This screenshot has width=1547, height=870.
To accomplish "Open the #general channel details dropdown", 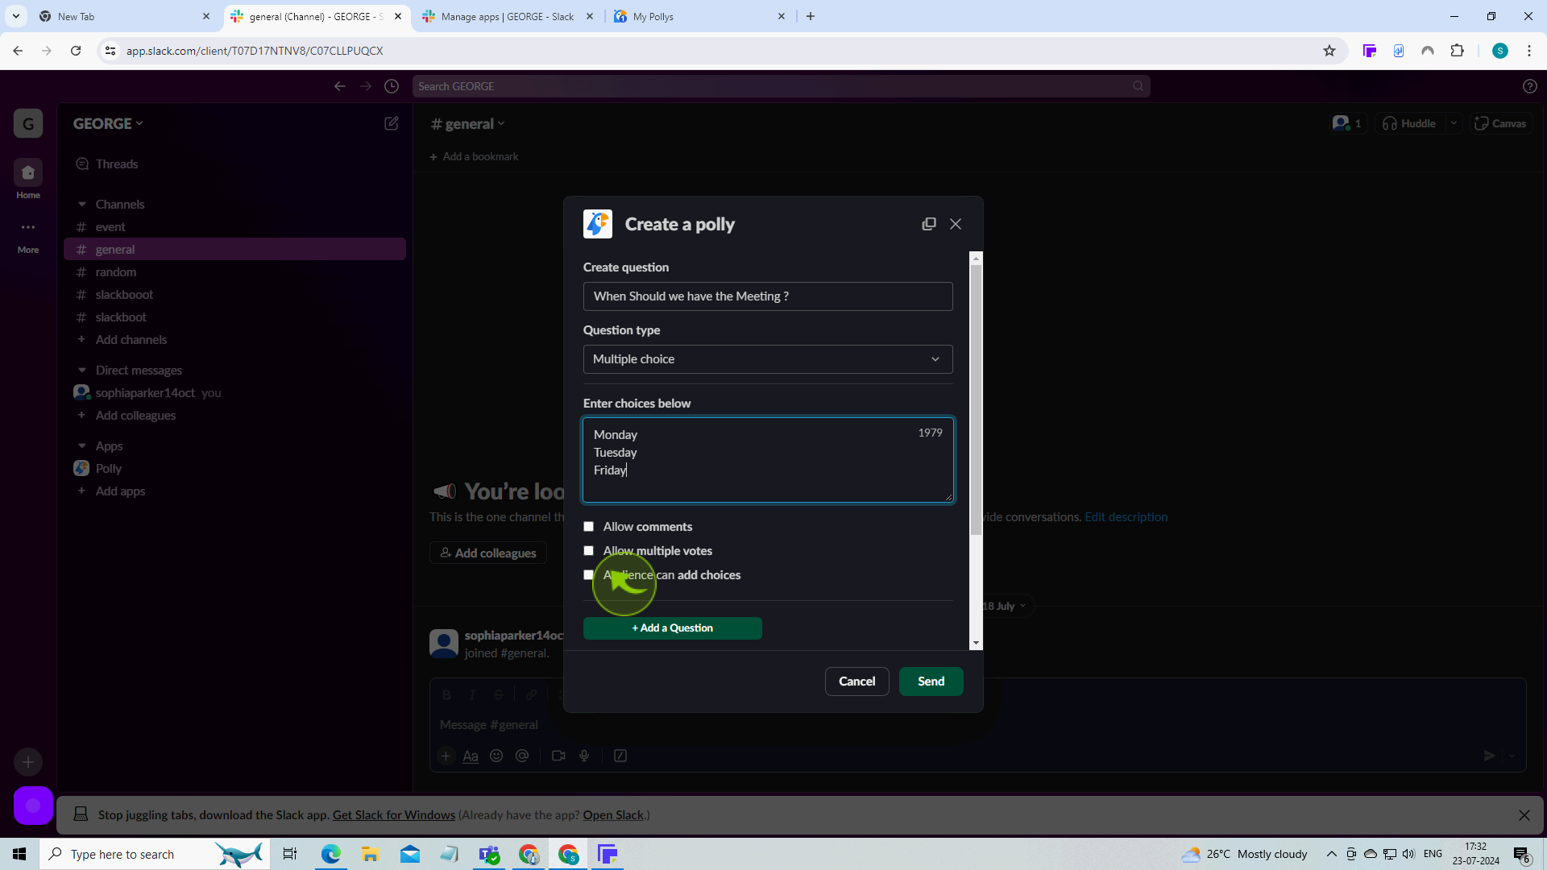I will (x=468, y=124).
